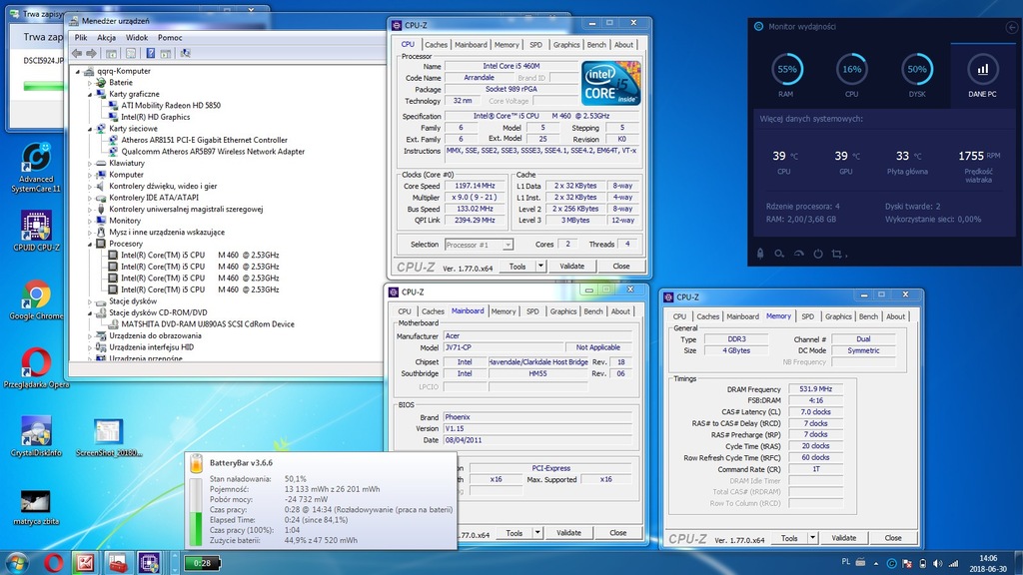
Task: Click the power icon in Monitor wydajności
Action: coord(817,254)
